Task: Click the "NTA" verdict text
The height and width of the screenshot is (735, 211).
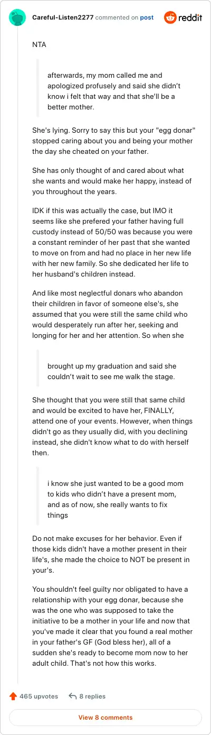Action: click(39, 44)
